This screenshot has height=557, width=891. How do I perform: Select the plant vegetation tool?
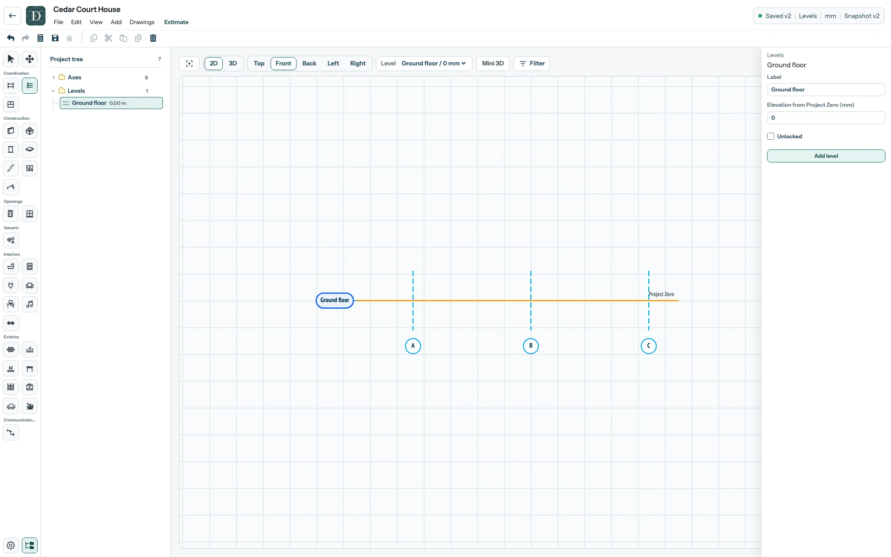pyautogui.click(x=30, y=406)
